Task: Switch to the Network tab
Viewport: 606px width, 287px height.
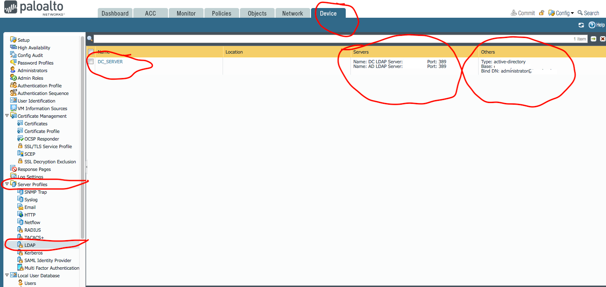Action: tap(292, 14)
